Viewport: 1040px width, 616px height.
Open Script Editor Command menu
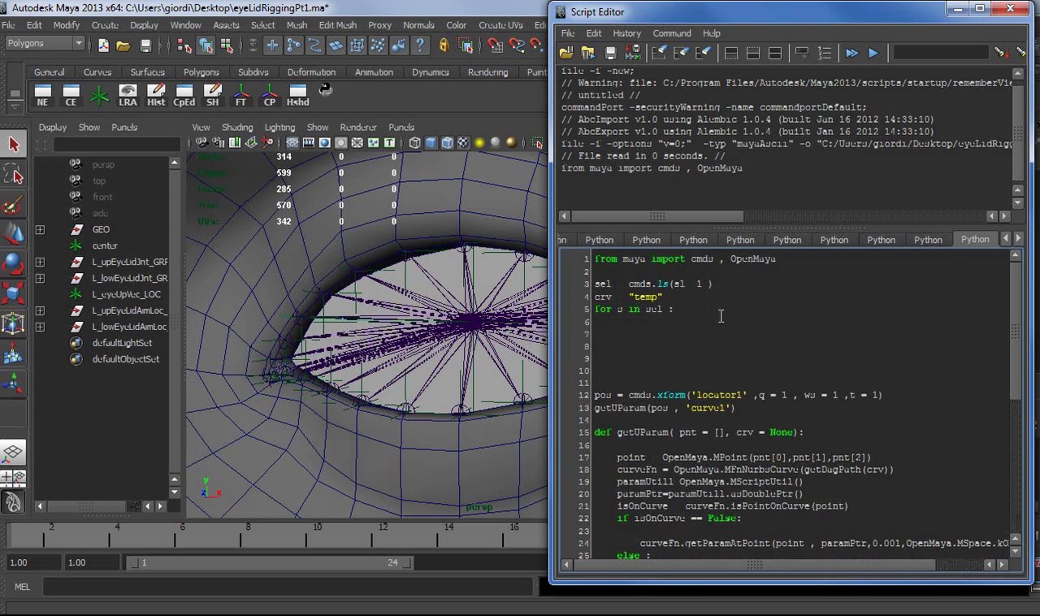click(672, 33)
